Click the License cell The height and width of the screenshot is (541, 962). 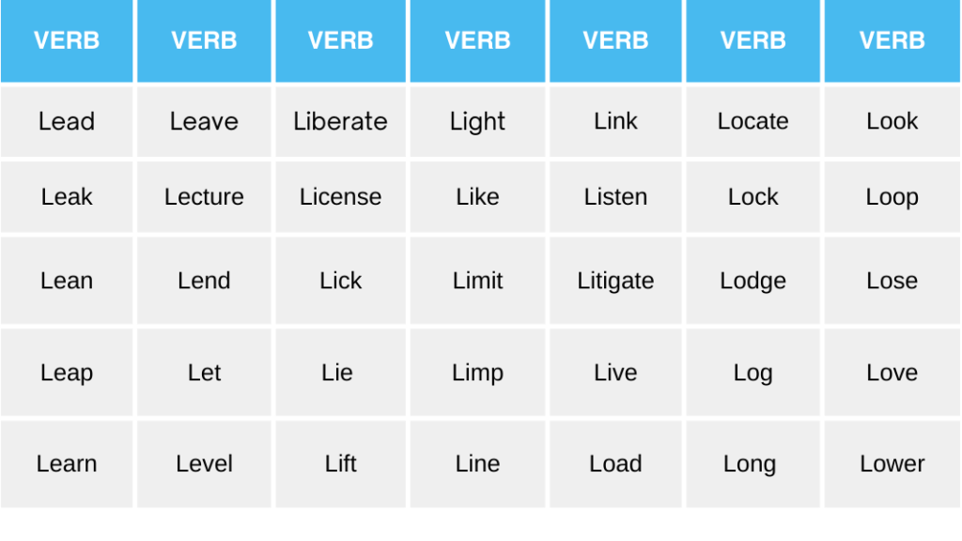click(340, 197)
